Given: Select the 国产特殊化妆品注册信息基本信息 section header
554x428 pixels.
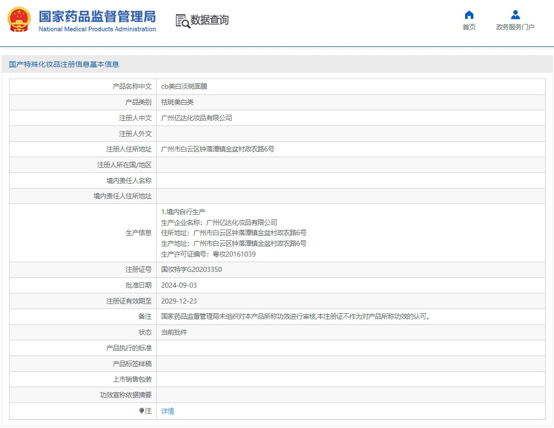Looking at the screenshot, I should (64, 64).
